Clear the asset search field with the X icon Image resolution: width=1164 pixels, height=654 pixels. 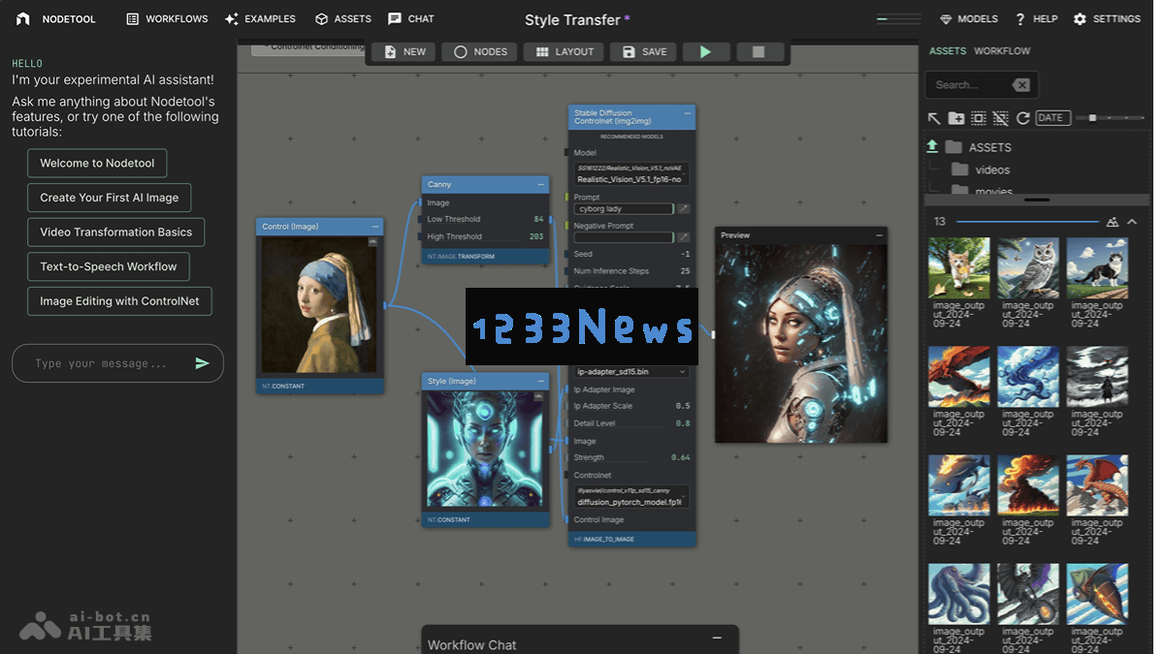click(1020, 85)
